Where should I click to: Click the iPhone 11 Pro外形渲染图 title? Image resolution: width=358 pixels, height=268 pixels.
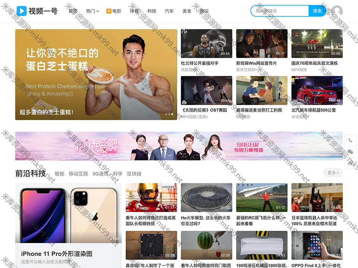click(x=57, y=254)
